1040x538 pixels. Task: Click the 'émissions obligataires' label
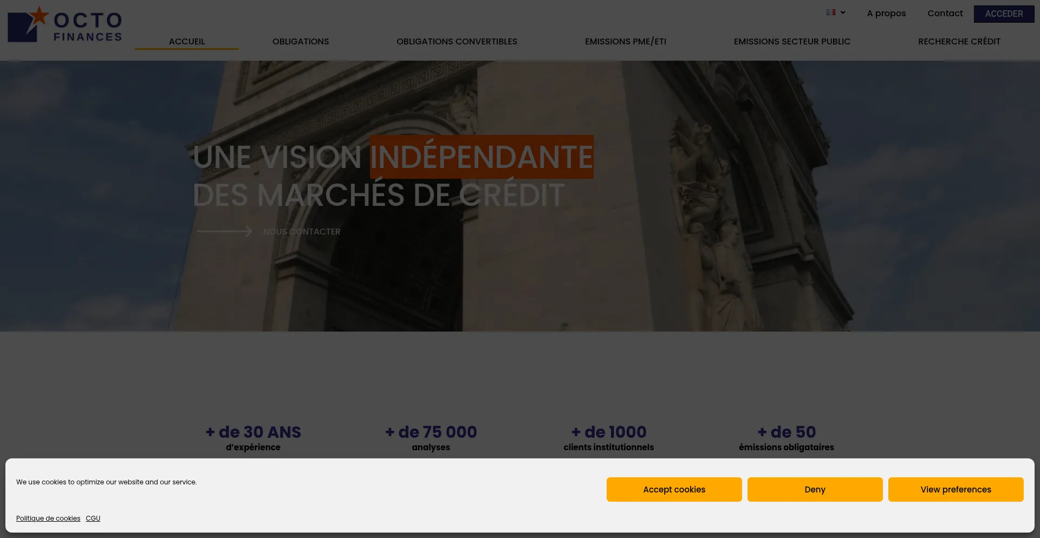(x=786, y=447)
